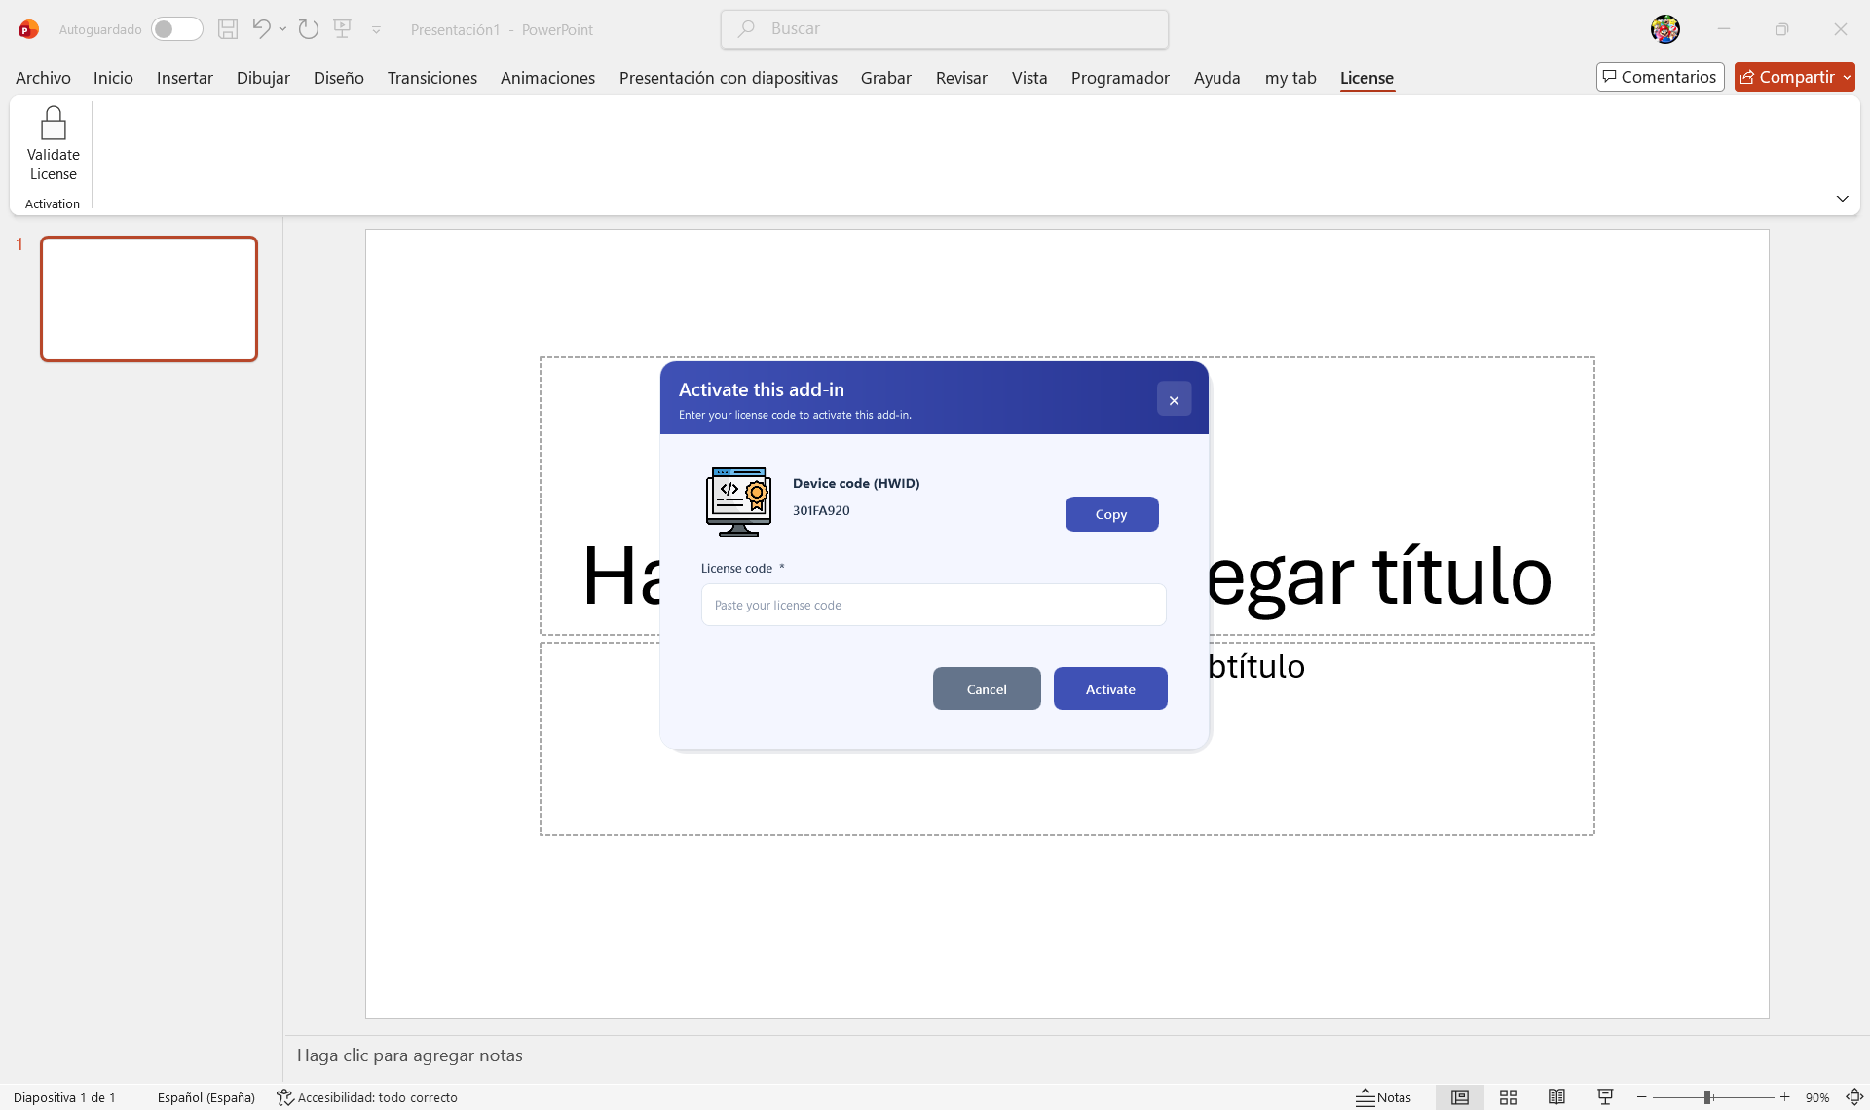The width and height of the screenshot is (1870, 1110).
Task: Open the Vista tab
Action: 1029,78
